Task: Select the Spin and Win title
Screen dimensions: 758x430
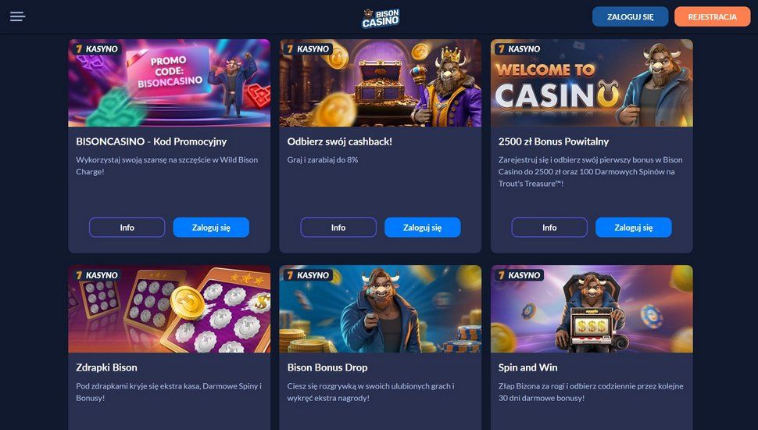Action: click(528, 367)
